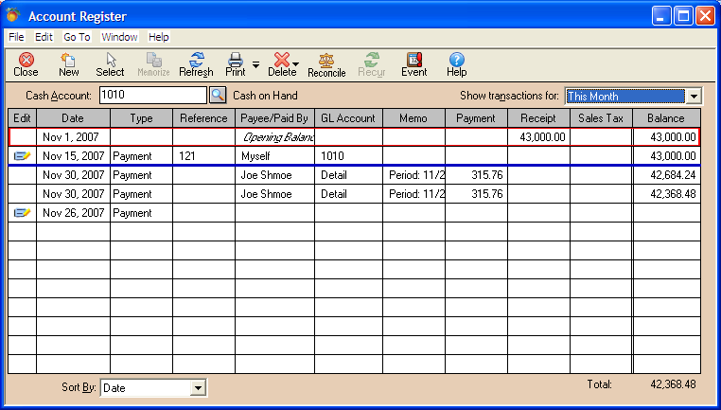Viewport: 721px width, 410px height.
Task: Select the Nov 1, 2007 date cell
Action: pyautogui.click(x=73, y=137)
